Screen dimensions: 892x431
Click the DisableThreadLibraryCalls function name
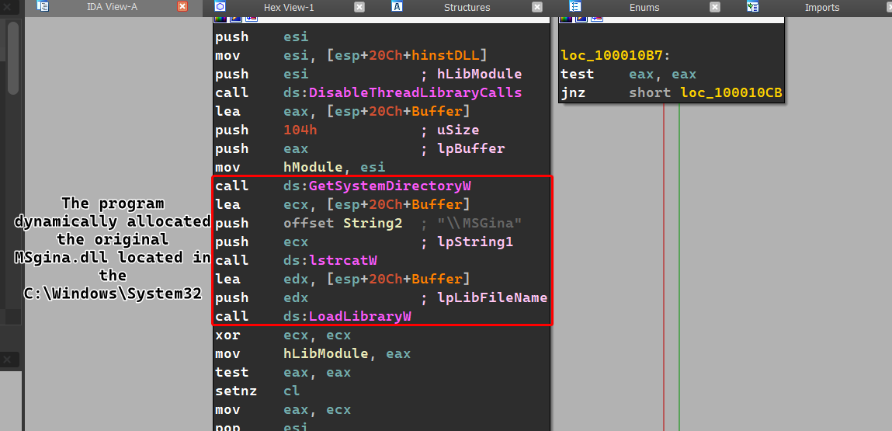pos(415,93)
